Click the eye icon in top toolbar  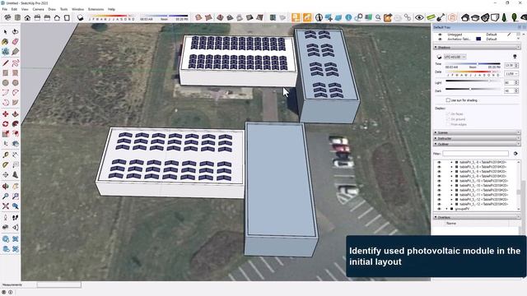coord(419,17)
